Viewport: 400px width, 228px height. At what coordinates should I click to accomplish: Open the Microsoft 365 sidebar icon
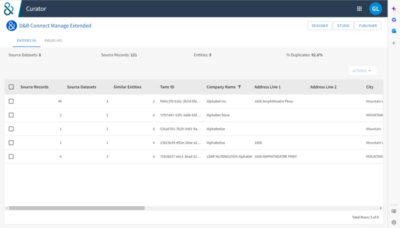click(394, 19)
